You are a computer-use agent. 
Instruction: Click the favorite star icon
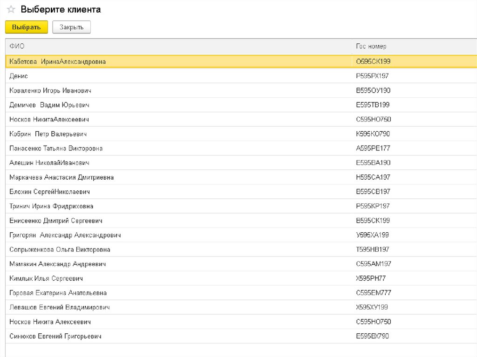(x=11, y=10)
